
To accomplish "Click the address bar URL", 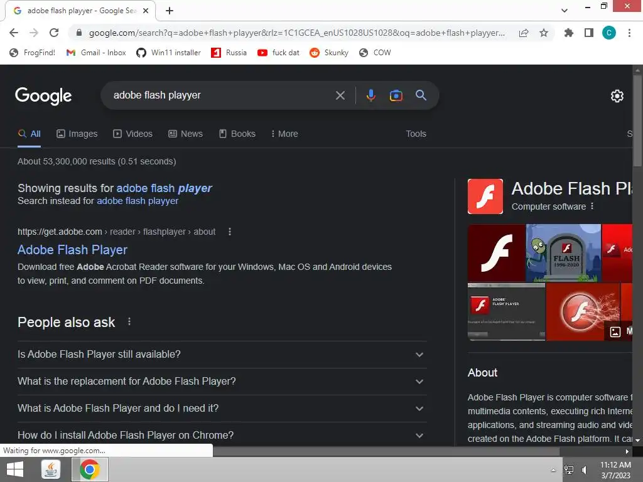I will (297, 33).
